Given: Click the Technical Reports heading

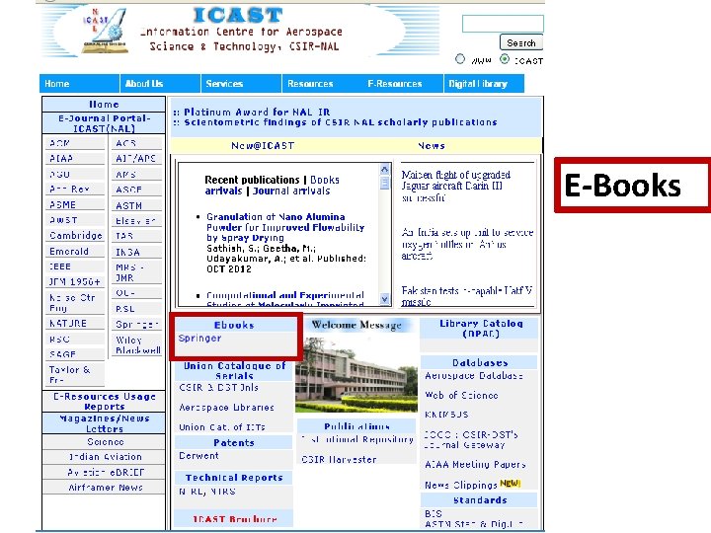Looking at the screenshot, I should (234, 478).
